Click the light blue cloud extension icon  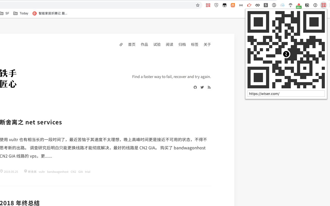coord(282,5)
